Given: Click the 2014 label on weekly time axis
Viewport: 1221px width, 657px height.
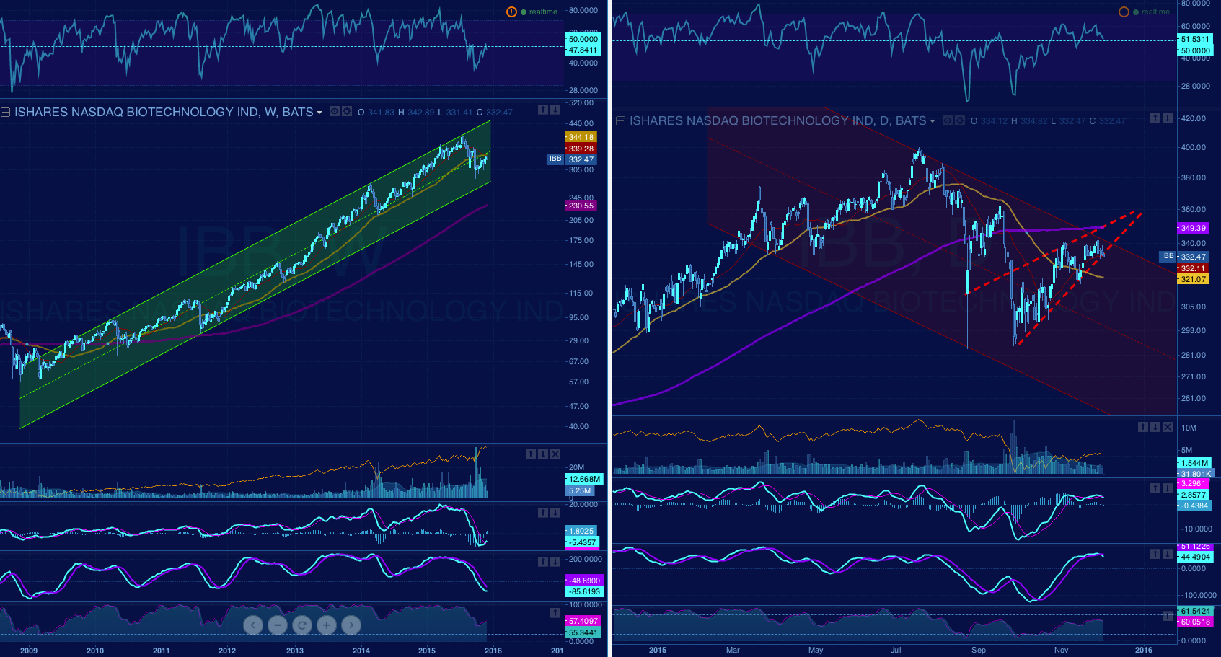Looking at the screenshot, I should [361, 651].
